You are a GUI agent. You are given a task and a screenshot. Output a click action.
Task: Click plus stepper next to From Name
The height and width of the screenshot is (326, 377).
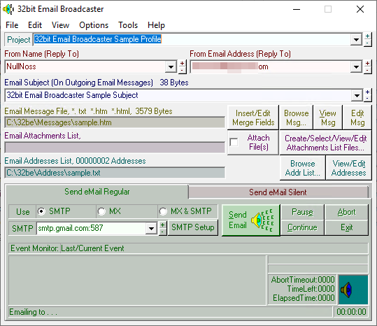pyautogui.click(x=183, y=64)
